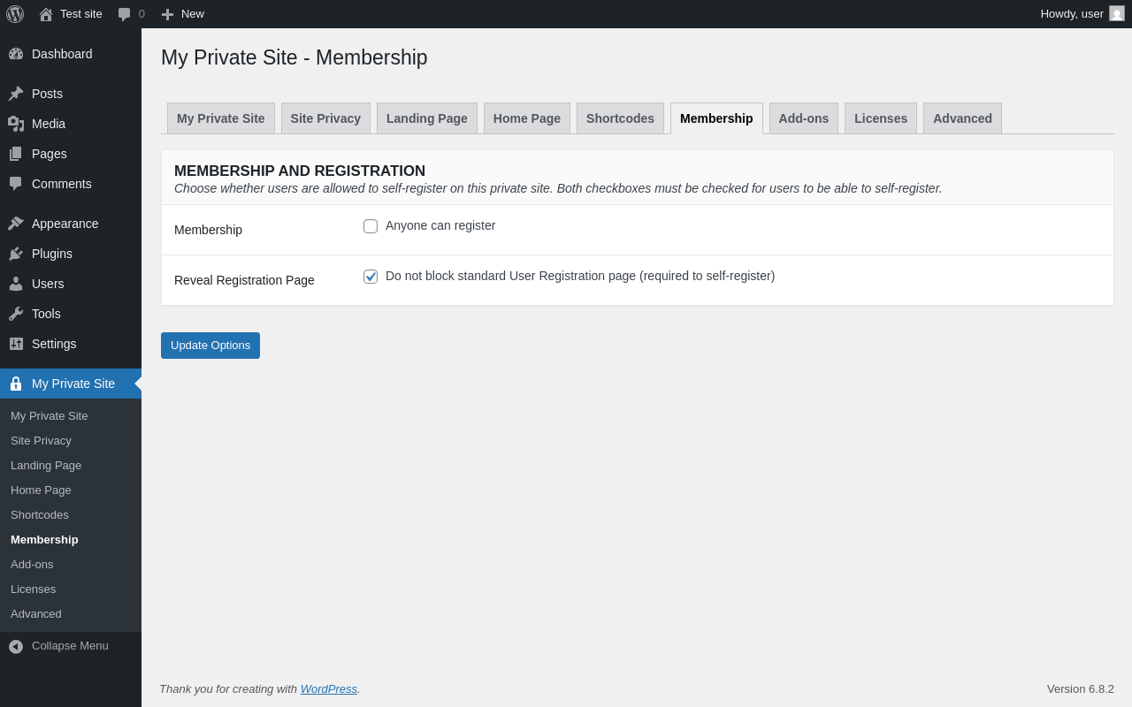Select the Membership tab
Screen dimensions: 1132x707
tap(716, 118)
